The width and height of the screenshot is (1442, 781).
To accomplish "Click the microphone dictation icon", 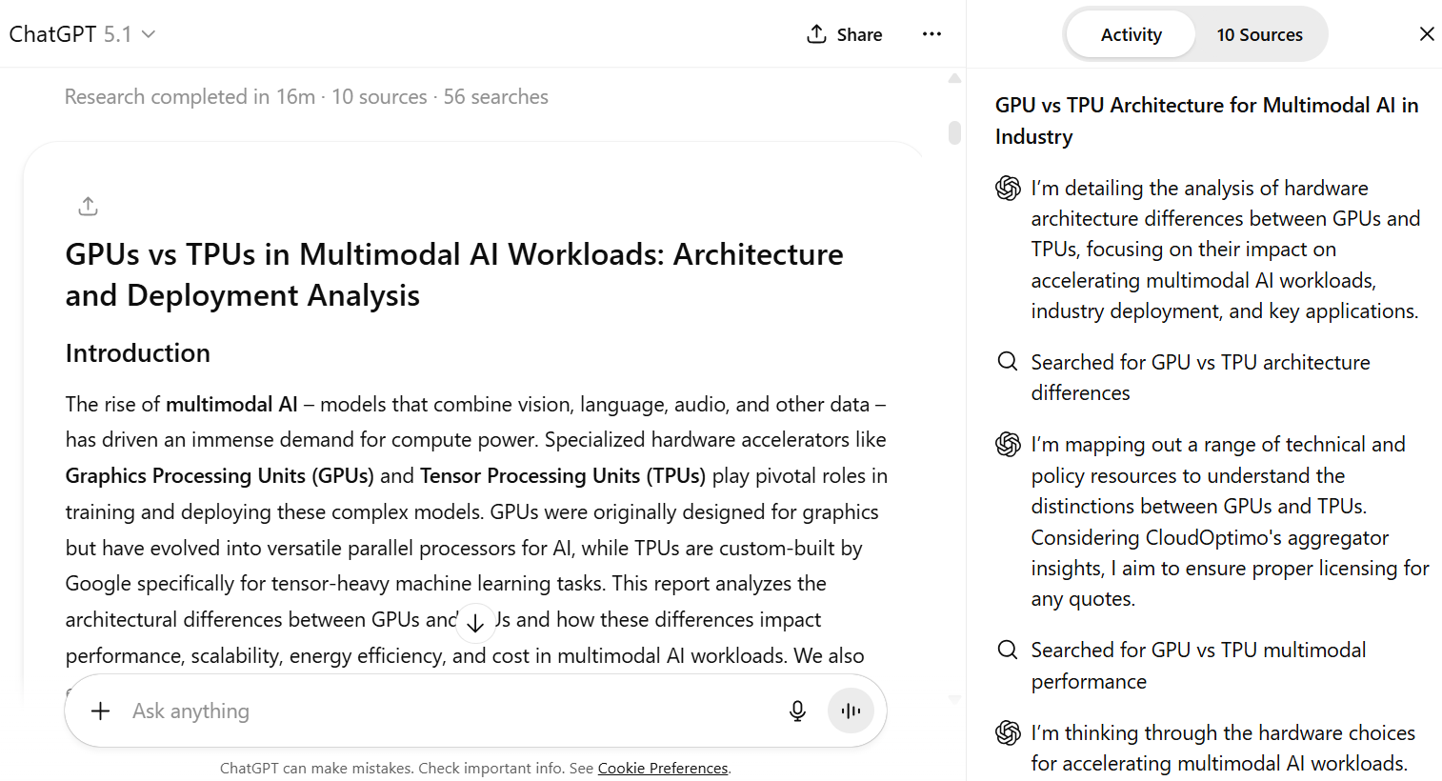I will click(x=797, y=711).
